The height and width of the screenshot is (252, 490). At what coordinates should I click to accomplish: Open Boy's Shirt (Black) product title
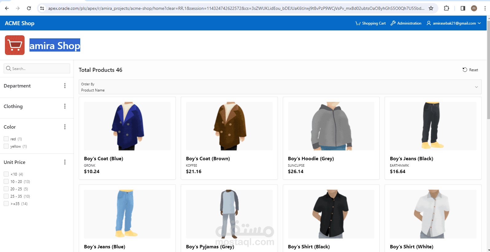click(x=309, y=246)
